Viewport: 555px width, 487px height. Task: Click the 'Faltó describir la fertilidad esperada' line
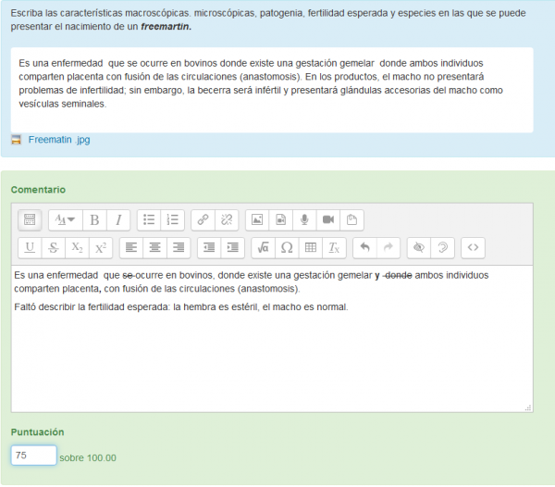click(x=181, y=307)
